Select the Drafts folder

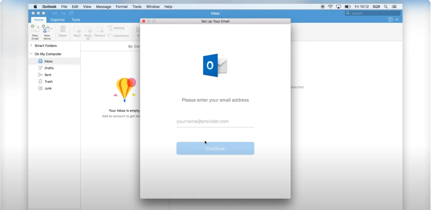coord(49,68)
